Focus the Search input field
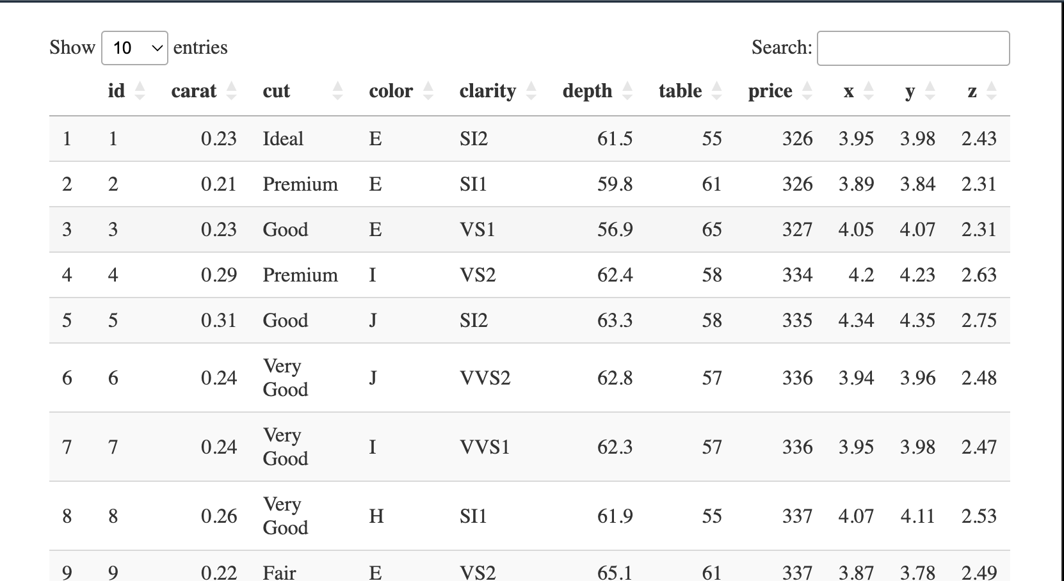 (x=913, y=48)
